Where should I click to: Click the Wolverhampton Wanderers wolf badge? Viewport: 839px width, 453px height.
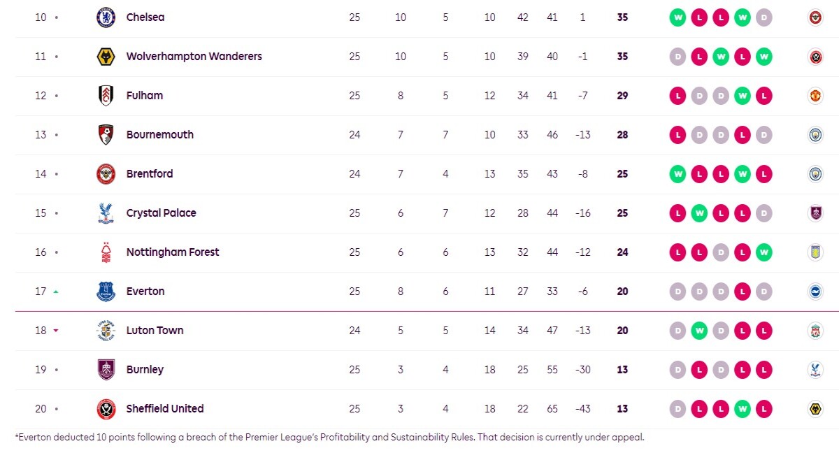pos(106,57)
